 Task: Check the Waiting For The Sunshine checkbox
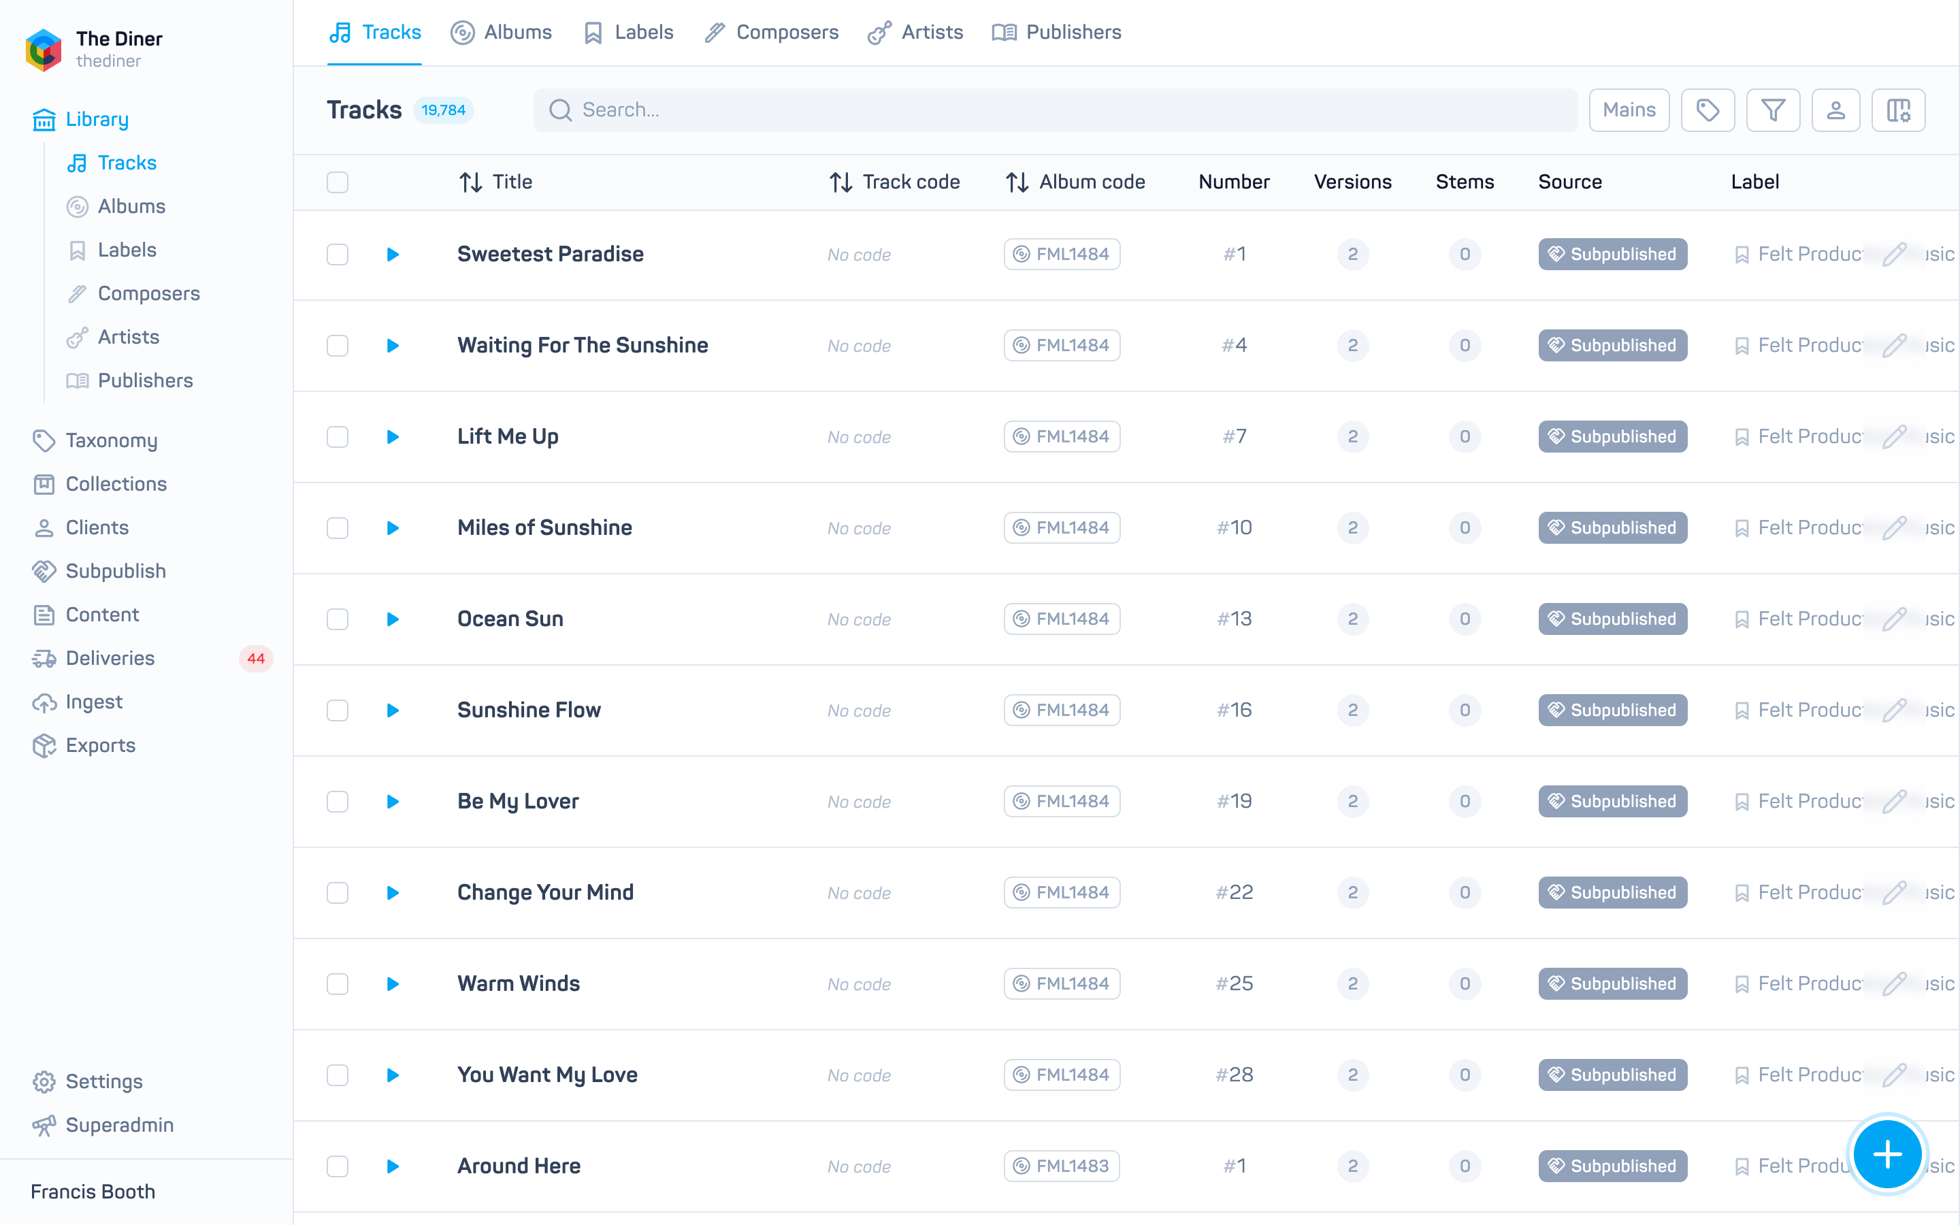point(338,346)
